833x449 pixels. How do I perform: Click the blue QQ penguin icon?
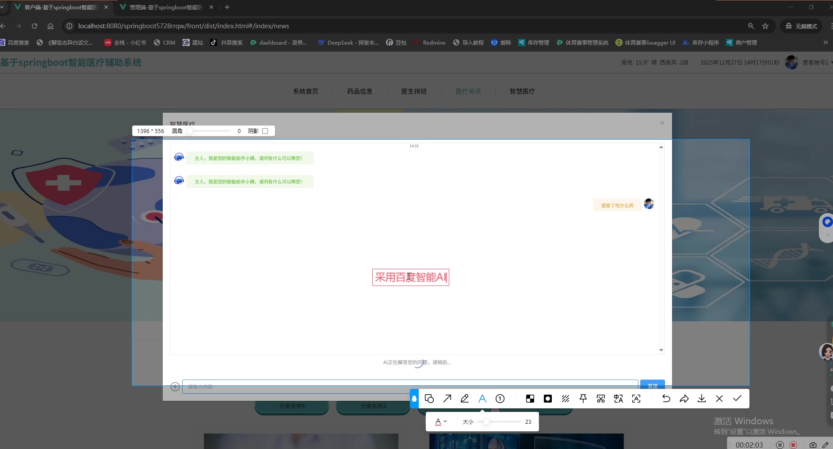(414, 399)
